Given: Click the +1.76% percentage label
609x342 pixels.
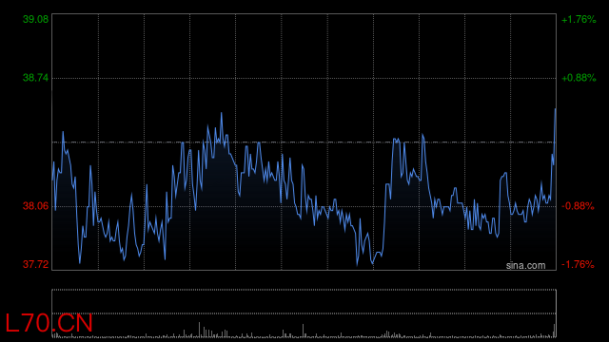Looking at the screenshot, I should tap(579, 19).
